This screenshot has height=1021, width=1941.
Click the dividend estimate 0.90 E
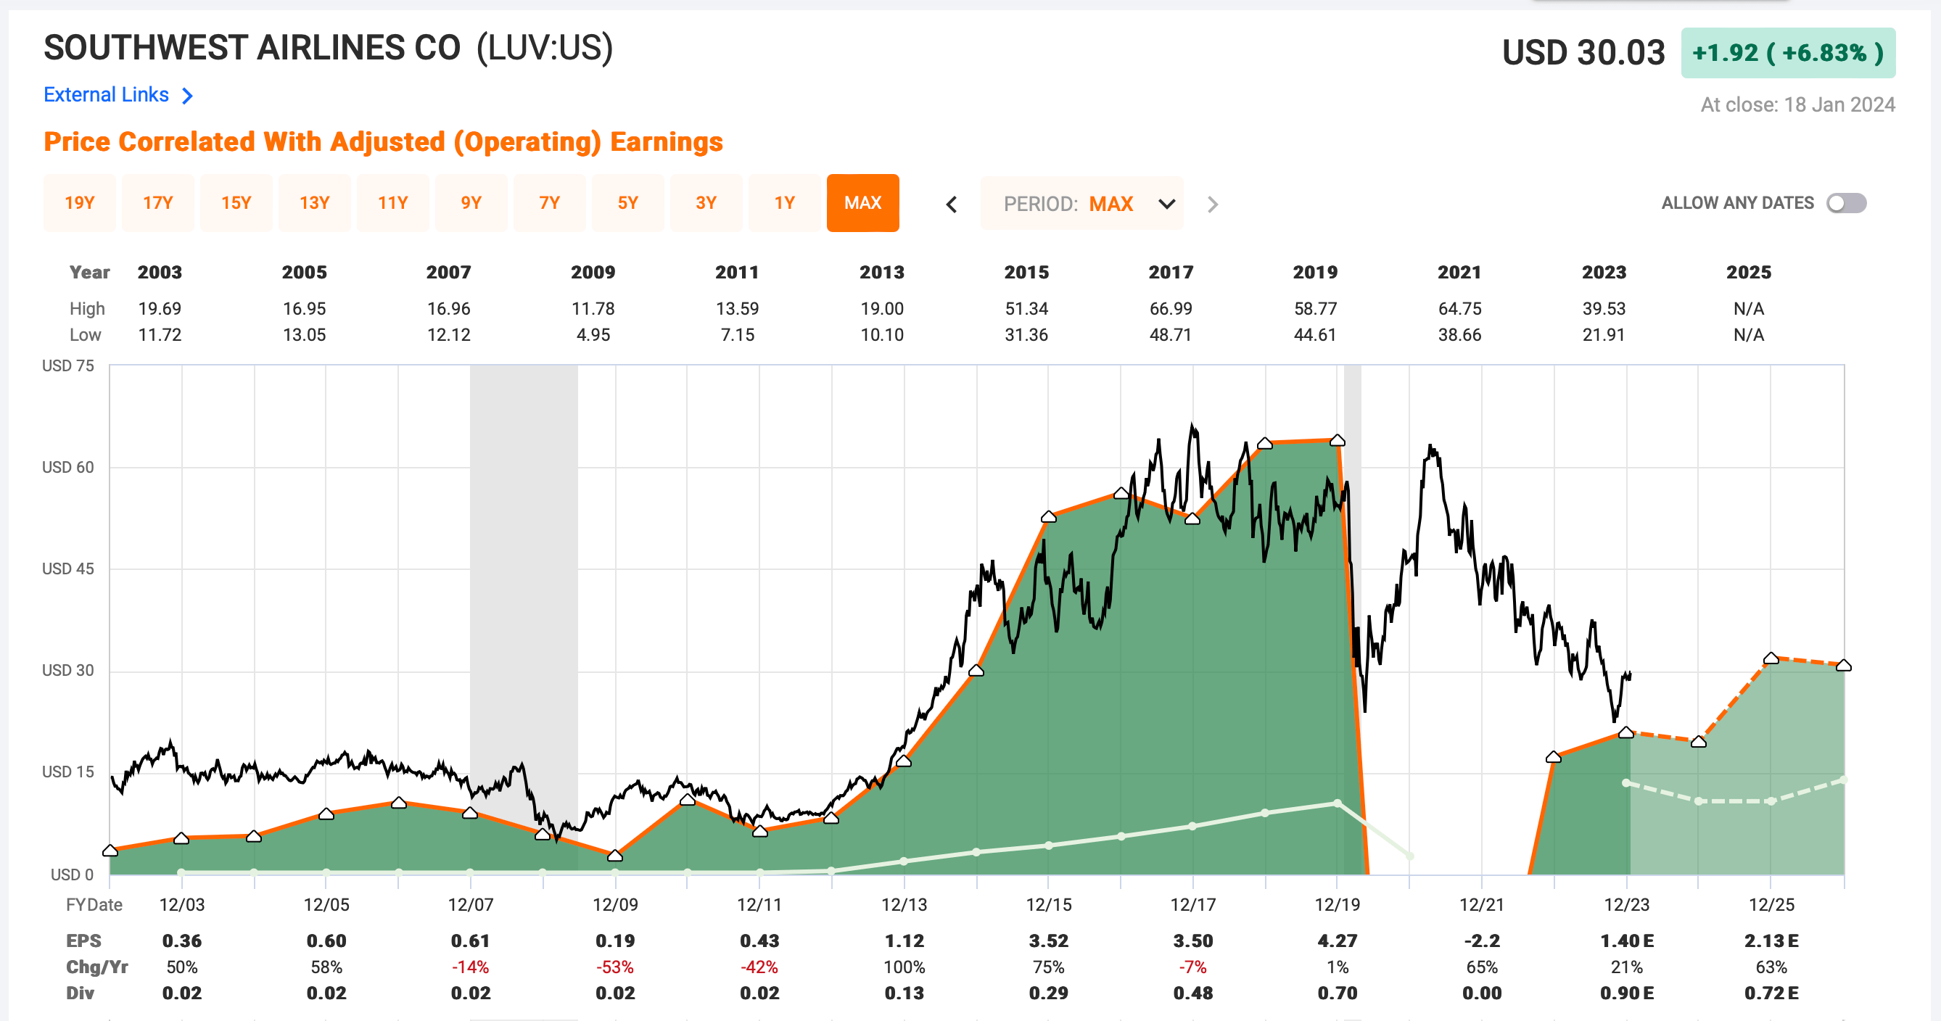(1627, 994)
